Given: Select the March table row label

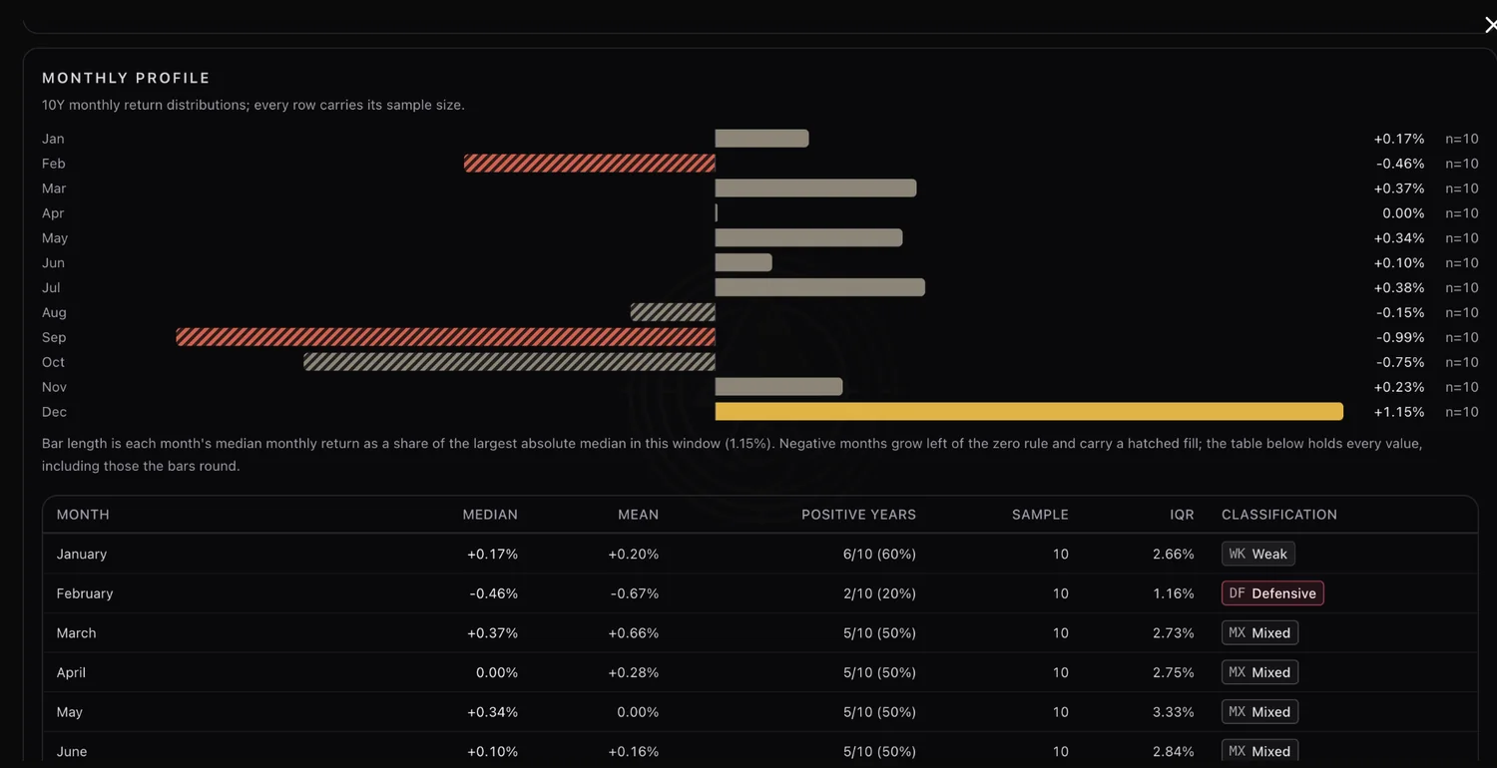Looking at the screenshot, I should point(77,632).
